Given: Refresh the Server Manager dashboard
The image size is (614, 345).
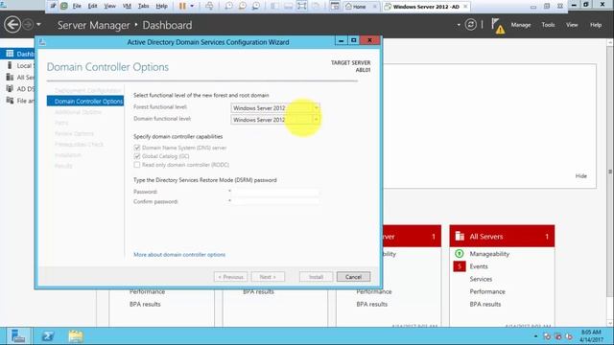Looking at the screenshot, I should (x=471, y=25).
